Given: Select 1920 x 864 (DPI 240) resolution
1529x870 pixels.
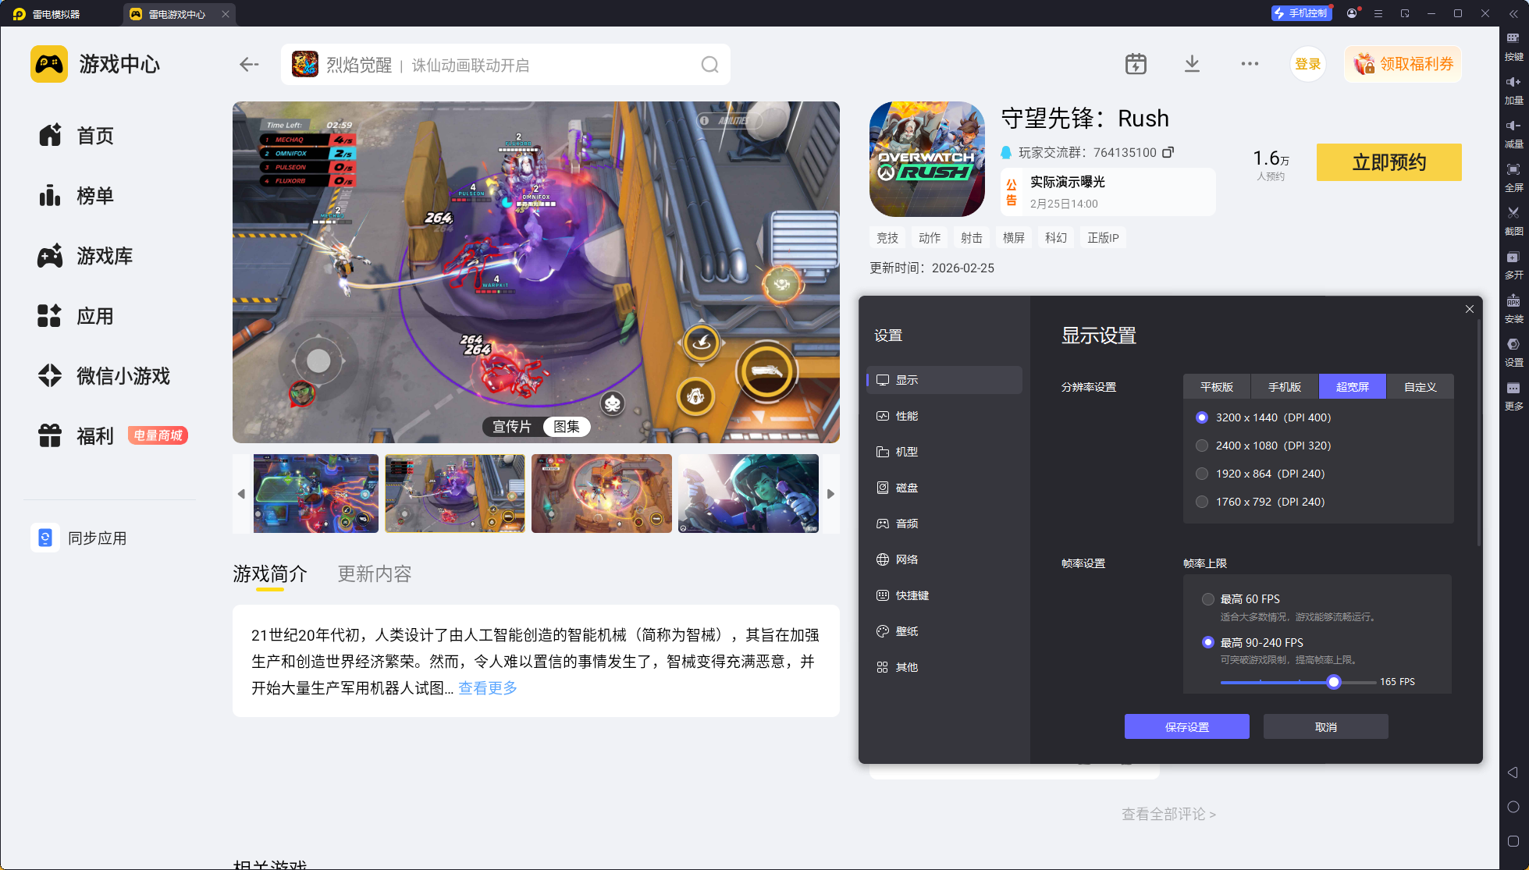Looking at the screenshot, I should click(1202, 474).
